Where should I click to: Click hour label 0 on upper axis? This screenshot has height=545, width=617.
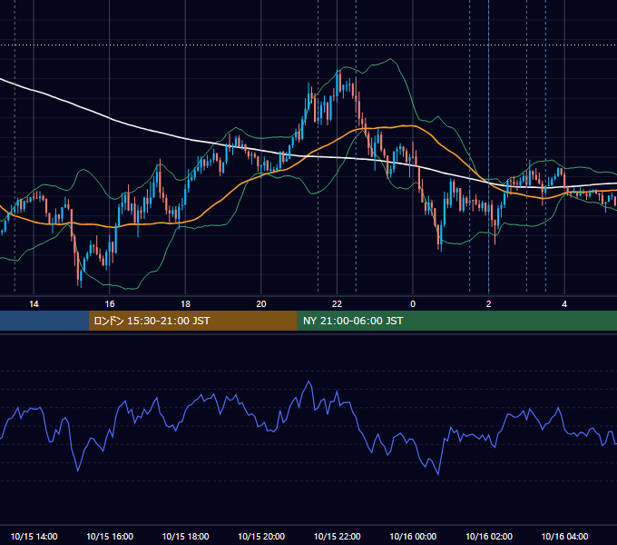[413, 304]
